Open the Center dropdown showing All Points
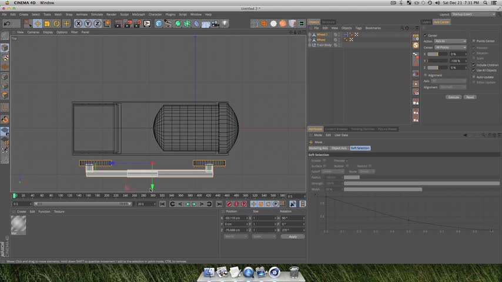502x282 pixels. pyautogui.click(x=450, y=47)
